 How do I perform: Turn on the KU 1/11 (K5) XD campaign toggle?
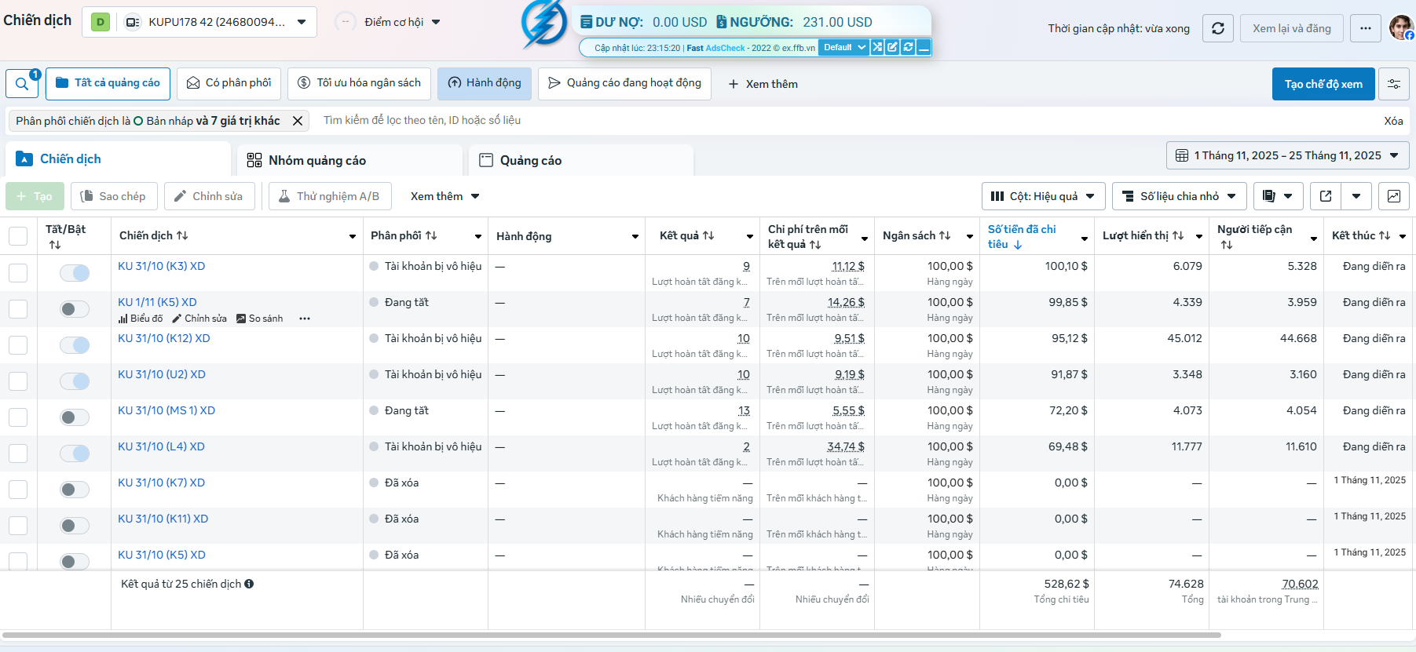pyautogui.click(x=75, y=309)
